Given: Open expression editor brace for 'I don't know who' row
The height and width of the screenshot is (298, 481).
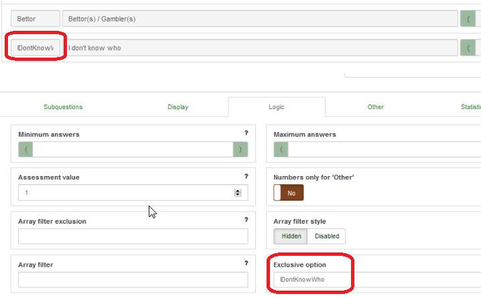Looking at the screenshot, I should [x=468, y=48].
